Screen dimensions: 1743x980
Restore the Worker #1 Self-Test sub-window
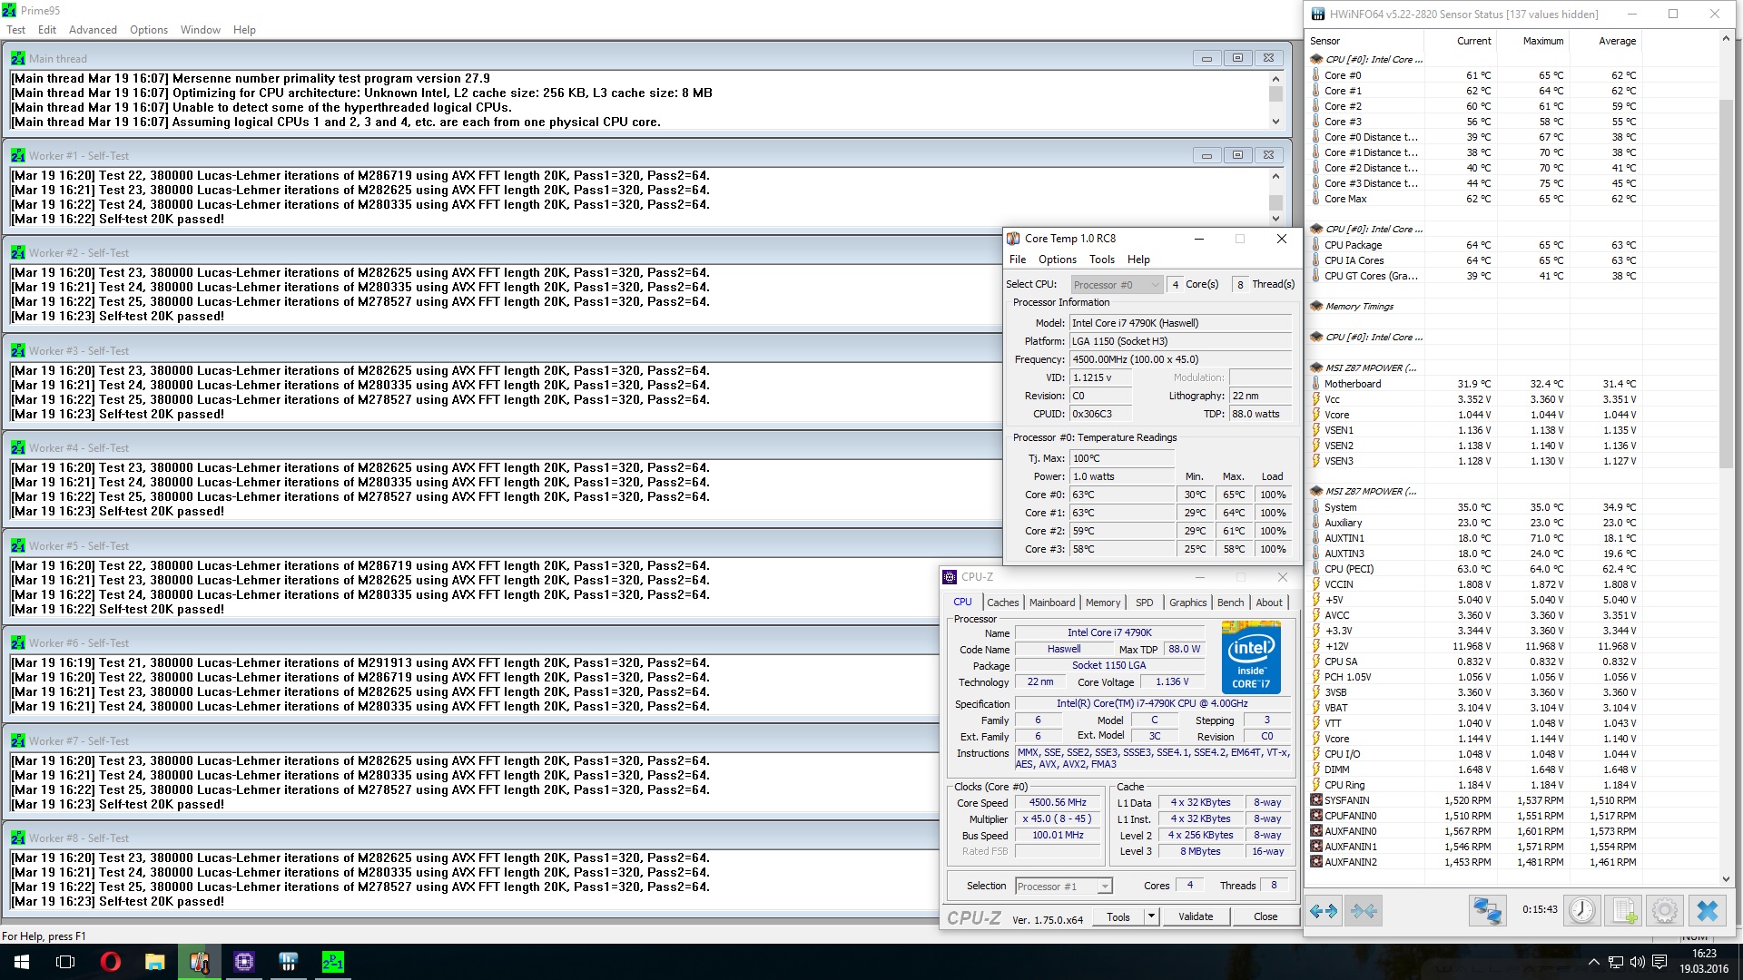(x=1237, y=155)
